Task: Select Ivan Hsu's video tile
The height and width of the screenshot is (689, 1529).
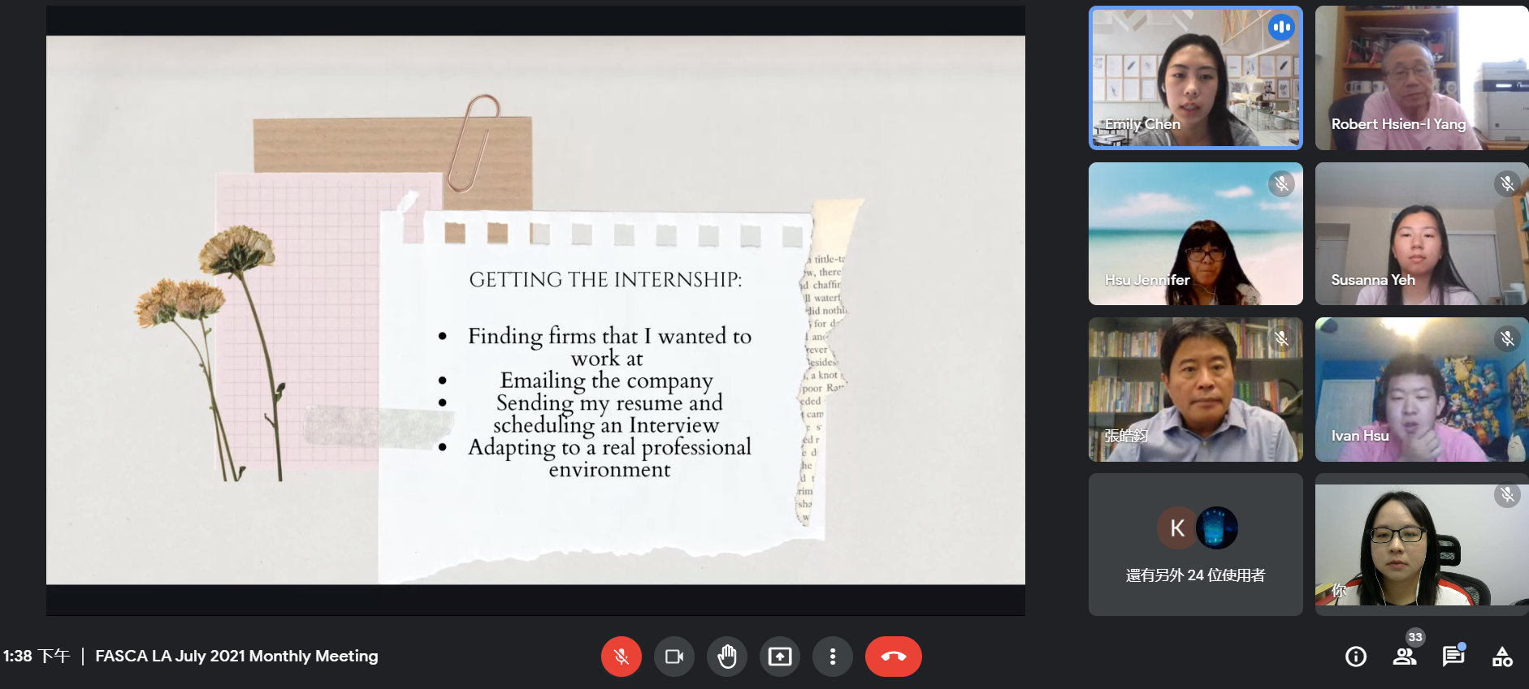Action: pyautogui.click(x=1421, y=390)
